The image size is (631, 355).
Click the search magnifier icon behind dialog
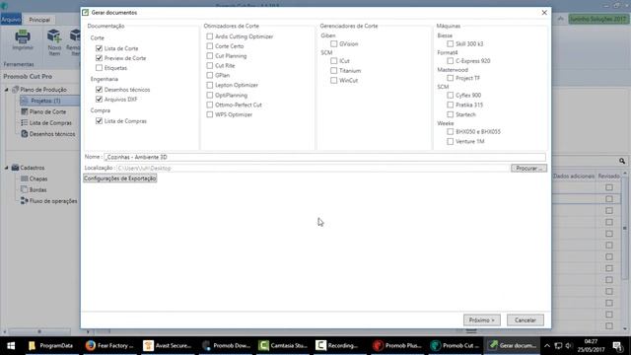622,161
